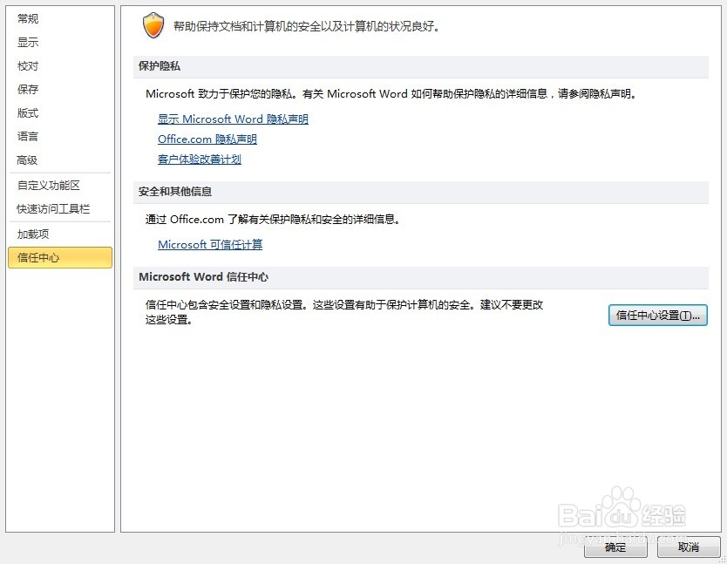Select the highlighted 信任中心 category
Viewport: 727px width, 564px height.
pos(60,257)
